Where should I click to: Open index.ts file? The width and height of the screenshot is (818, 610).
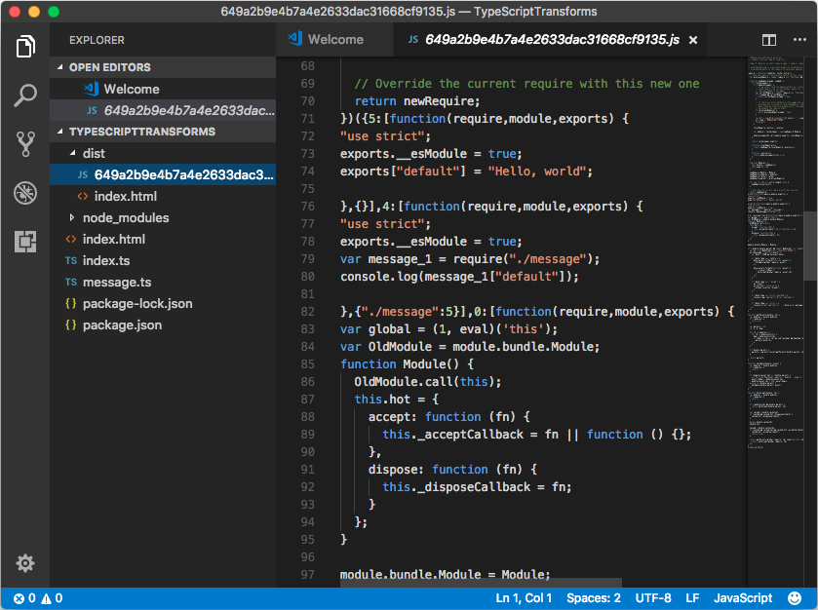(163, 261)
